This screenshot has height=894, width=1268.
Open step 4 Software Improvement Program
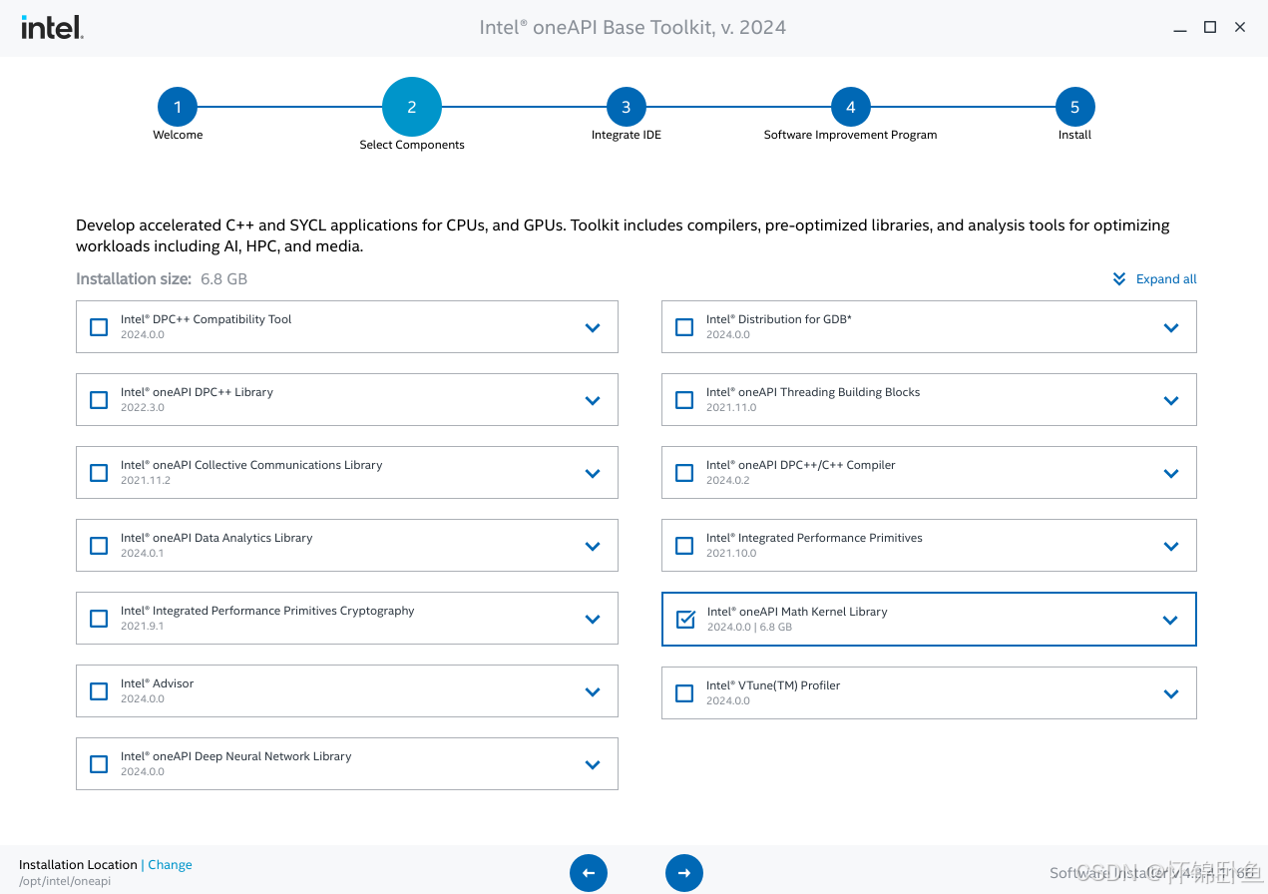click(x=851, y=107)
